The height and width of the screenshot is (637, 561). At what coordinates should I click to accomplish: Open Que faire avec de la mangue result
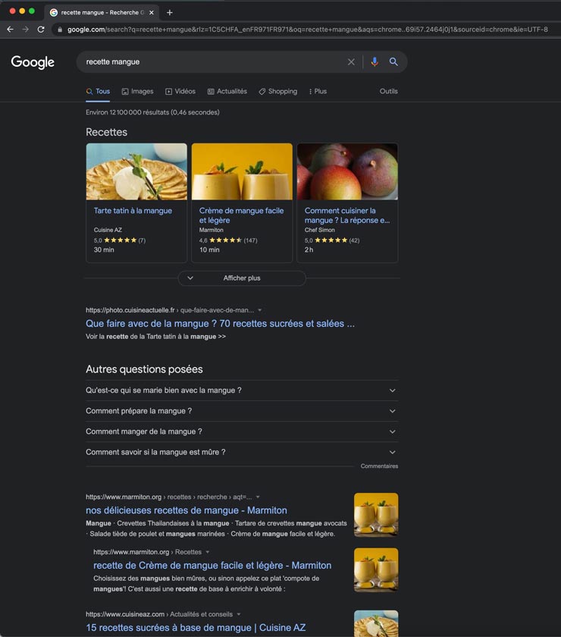(220, 324)
